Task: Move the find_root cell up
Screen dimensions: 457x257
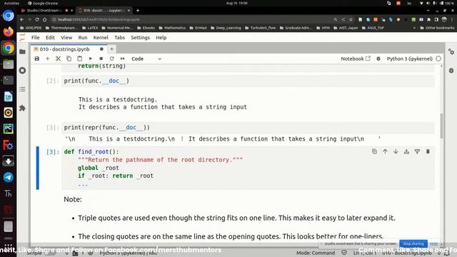Action: (385, 151)
